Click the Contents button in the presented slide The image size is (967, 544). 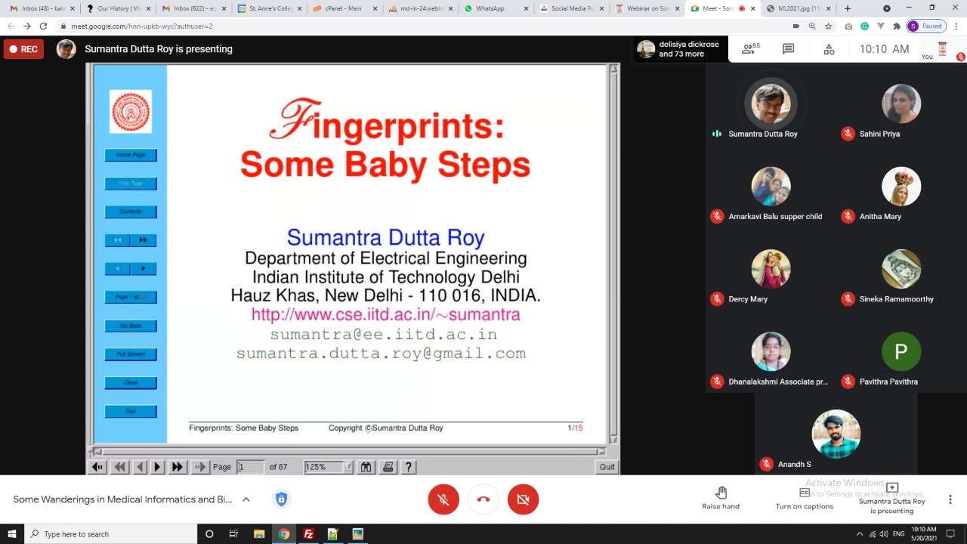pyautogui.click(x=131, y=212)
